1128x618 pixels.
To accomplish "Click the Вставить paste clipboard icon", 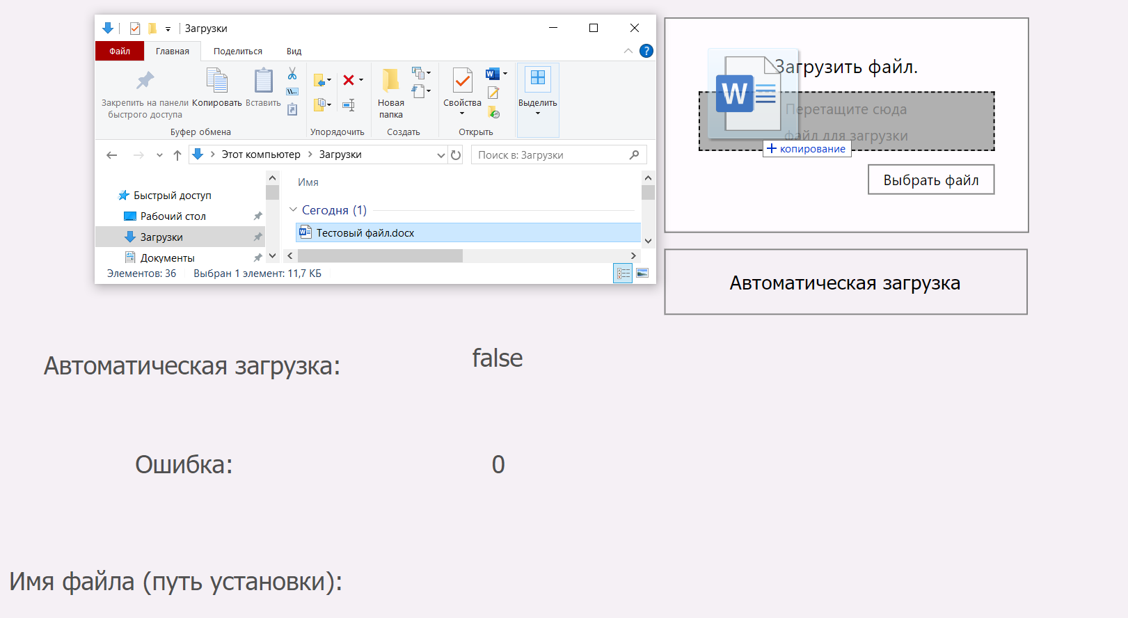I will [263, 80].
